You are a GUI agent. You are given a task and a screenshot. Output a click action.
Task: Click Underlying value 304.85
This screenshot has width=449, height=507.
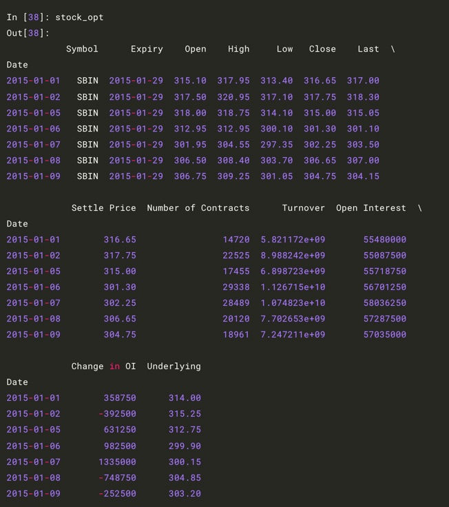pos(185,478)
